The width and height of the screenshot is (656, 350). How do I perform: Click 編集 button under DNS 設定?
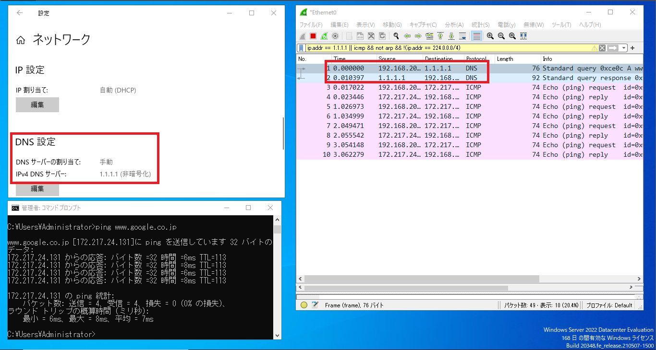37,189
